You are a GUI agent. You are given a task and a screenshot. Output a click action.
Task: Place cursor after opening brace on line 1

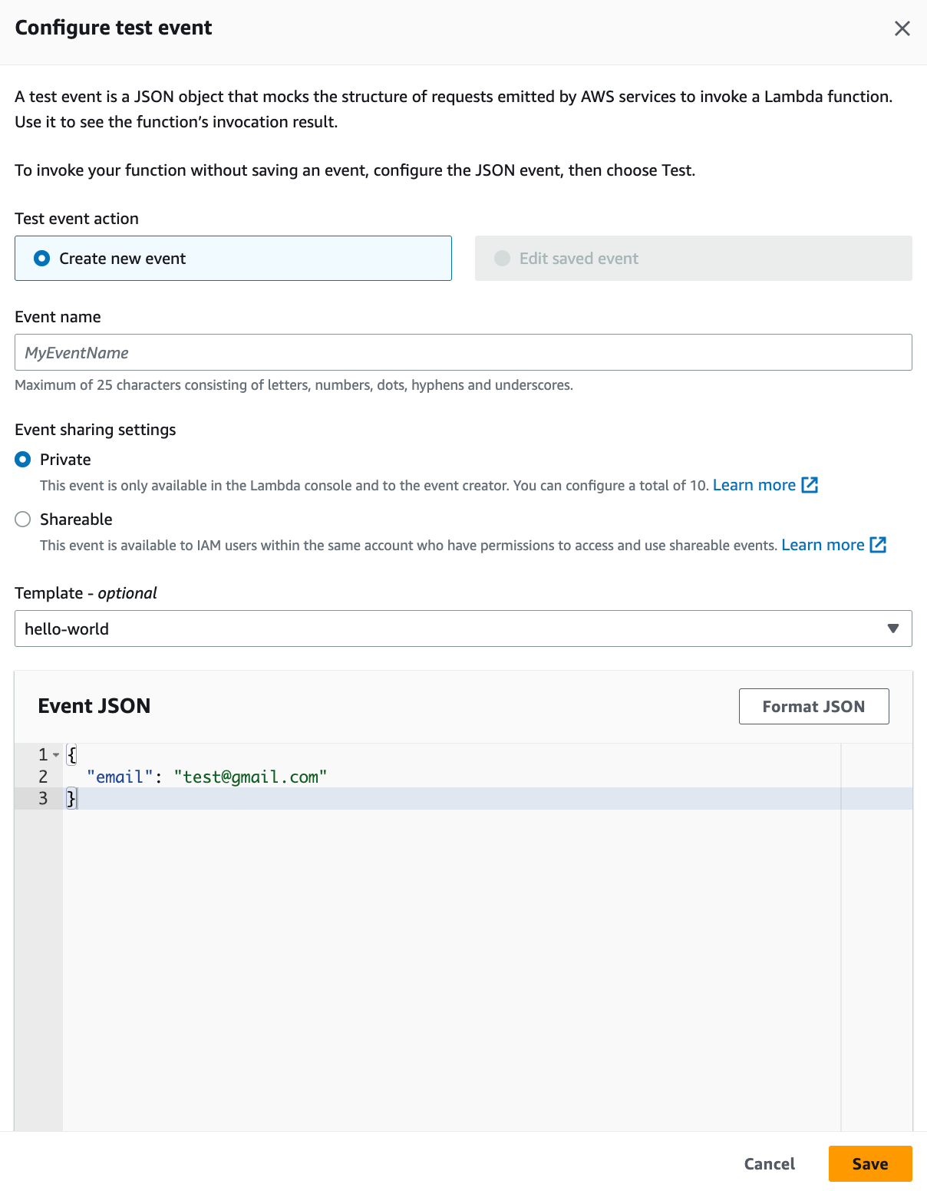pos(78,755)
